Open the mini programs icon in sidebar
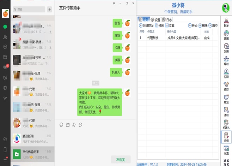Viewport: 232px width, 166px height. coord(5,139)
